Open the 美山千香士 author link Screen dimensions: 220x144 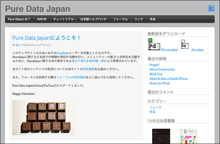pos(79,61)
